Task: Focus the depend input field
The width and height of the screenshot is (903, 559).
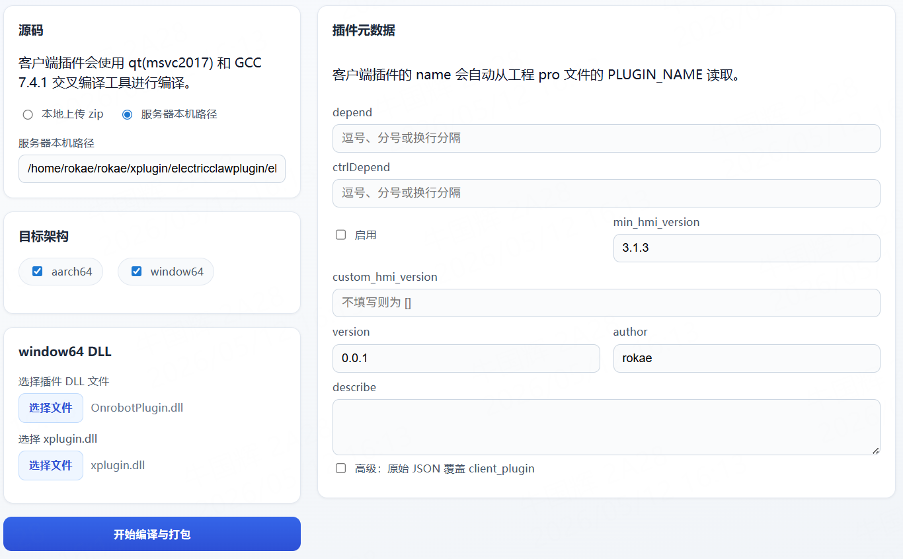Action: tap(606, 138)
